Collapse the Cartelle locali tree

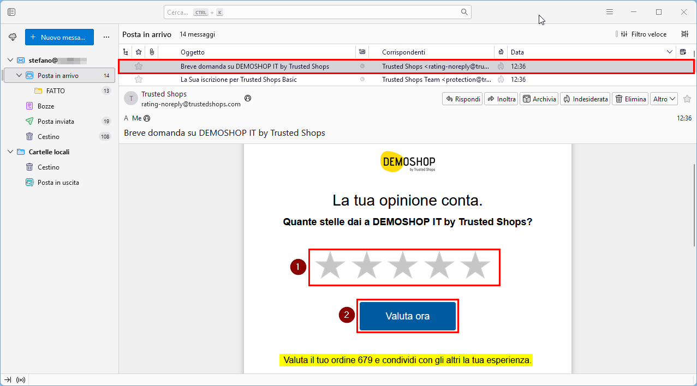pyautogui.click(x=10, y=152)
